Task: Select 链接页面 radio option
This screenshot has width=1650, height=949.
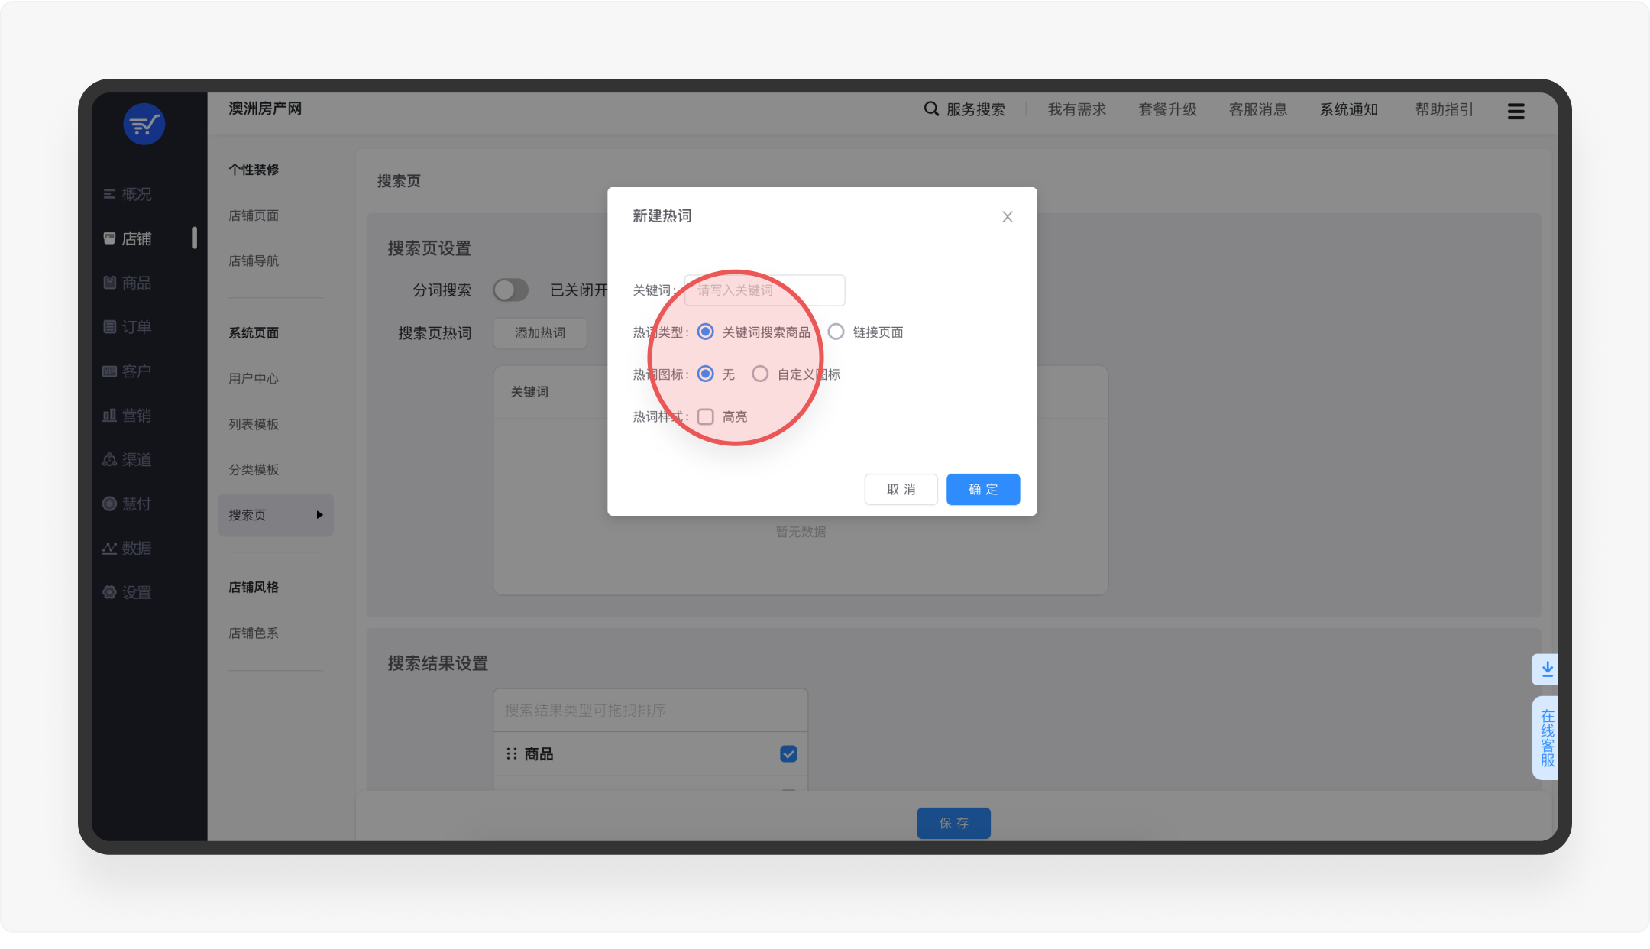Action: pyautogui.click(x=836, y=332)
